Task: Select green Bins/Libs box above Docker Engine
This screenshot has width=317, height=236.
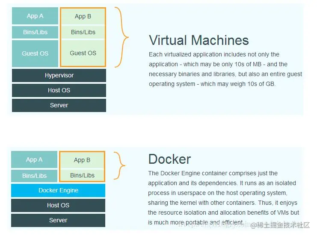Action: point(82,175)
